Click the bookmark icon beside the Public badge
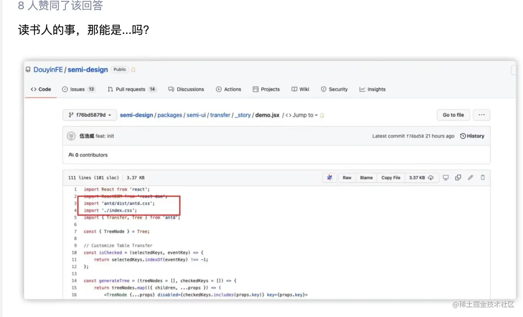This screenshot has height=317, width=523. (x=133, y=70)
